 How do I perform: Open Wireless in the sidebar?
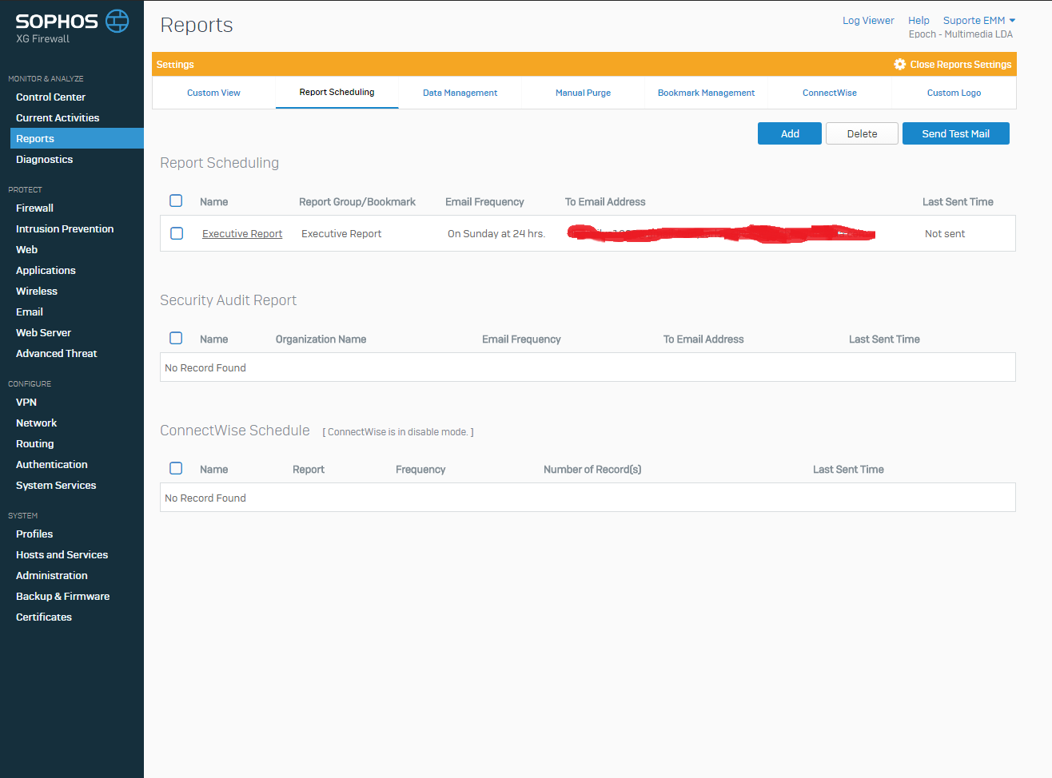[x=37, y=291]
